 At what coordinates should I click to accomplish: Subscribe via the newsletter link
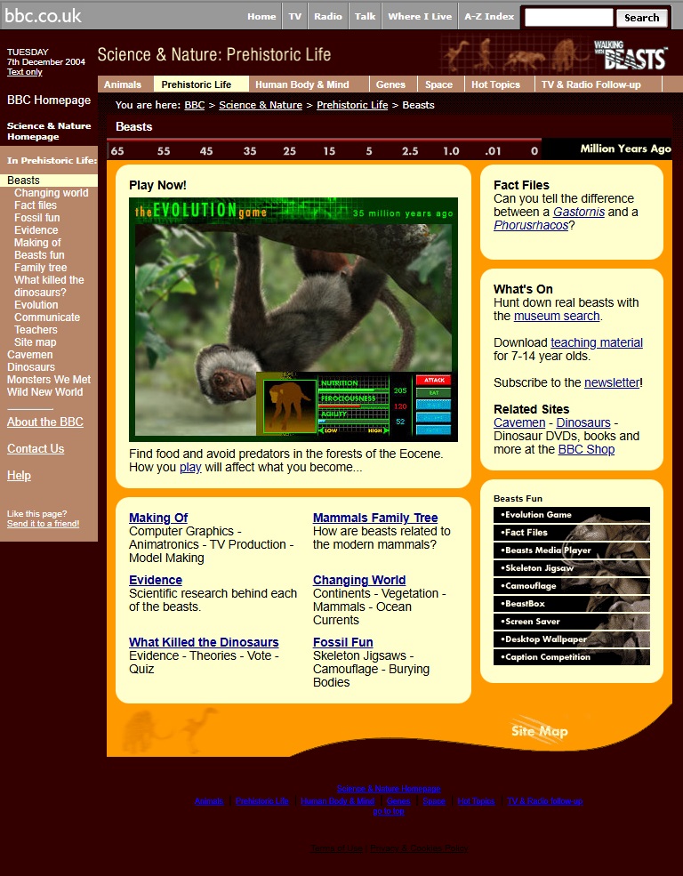pos(612,383)
